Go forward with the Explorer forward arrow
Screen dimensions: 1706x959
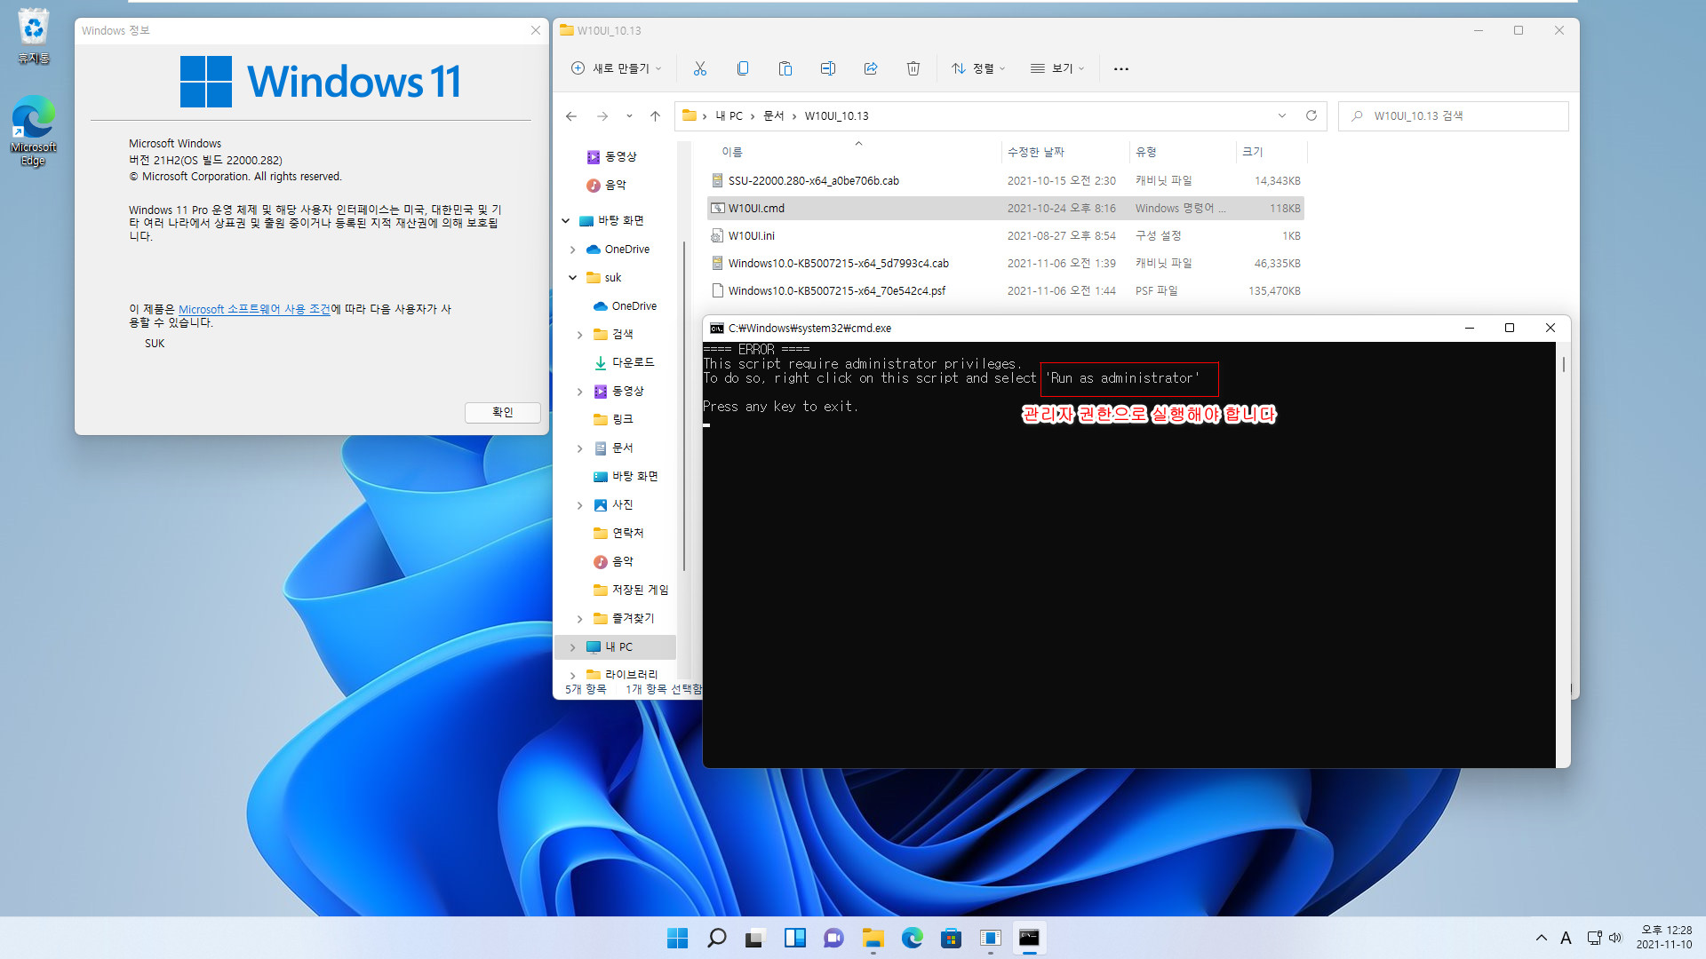coord(602,116)
